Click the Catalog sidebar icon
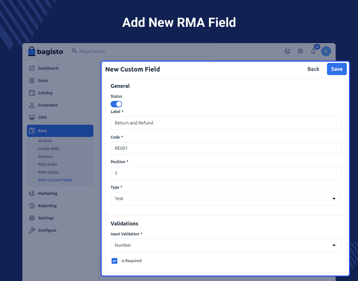358x281 pixels. pyautogui.click(x=32, y=93)
